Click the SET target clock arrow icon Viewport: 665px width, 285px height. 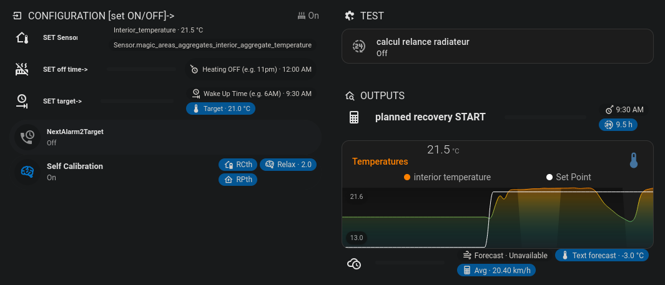coord(22,101)
